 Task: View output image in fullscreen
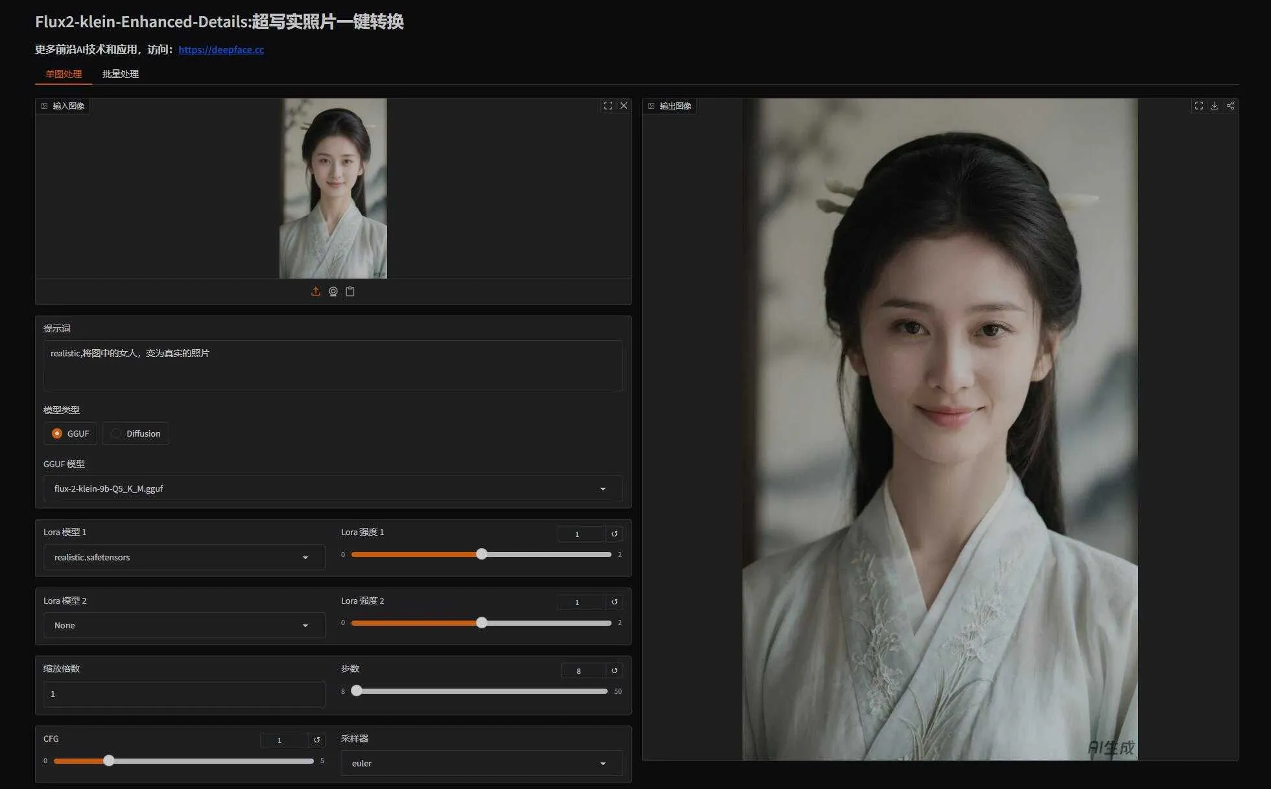point(1198,106)
